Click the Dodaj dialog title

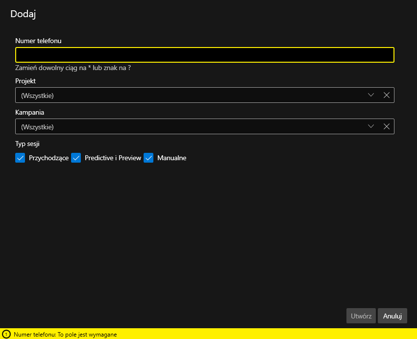click(23, 14)
